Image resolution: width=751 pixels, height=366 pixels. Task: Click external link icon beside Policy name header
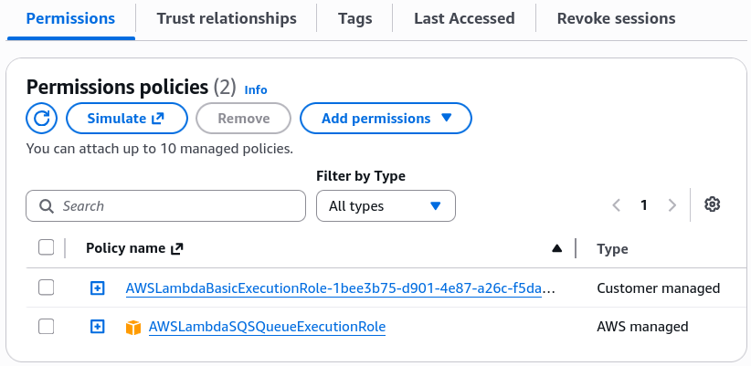(177, 248)
